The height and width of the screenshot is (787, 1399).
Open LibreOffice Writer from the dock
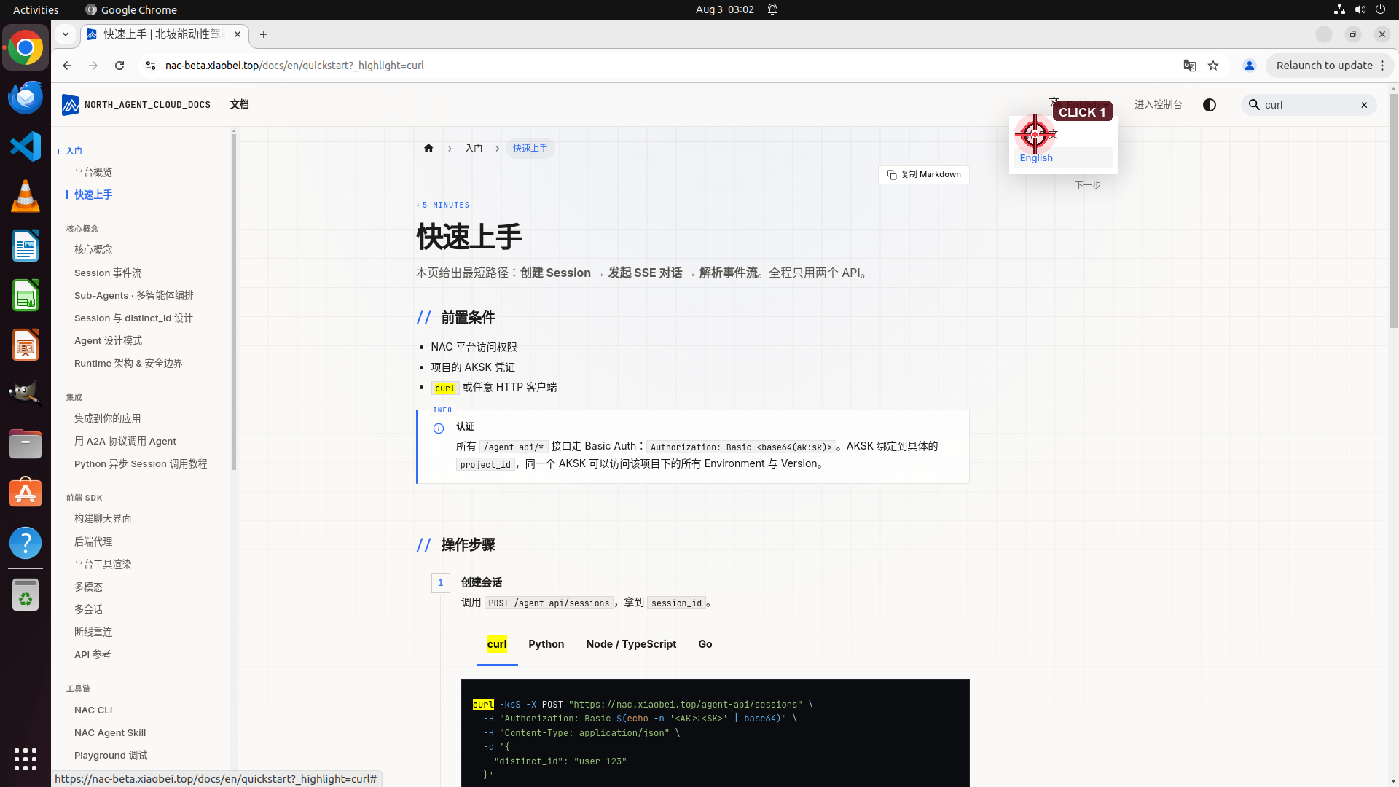coord(26,246)
